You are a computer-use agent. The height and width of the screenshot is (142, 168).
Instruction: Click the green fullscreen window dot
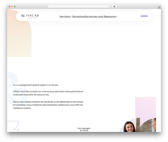(15, 6)
